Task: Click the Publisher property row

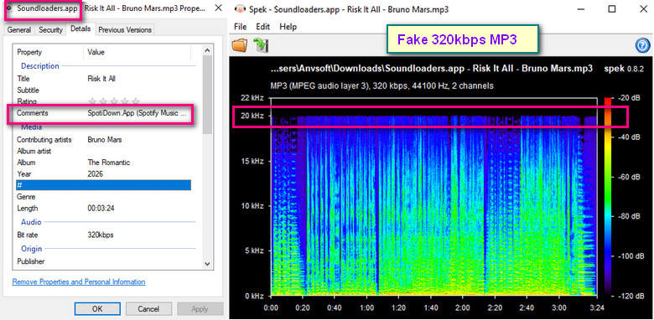Action: tap(103, 261)
